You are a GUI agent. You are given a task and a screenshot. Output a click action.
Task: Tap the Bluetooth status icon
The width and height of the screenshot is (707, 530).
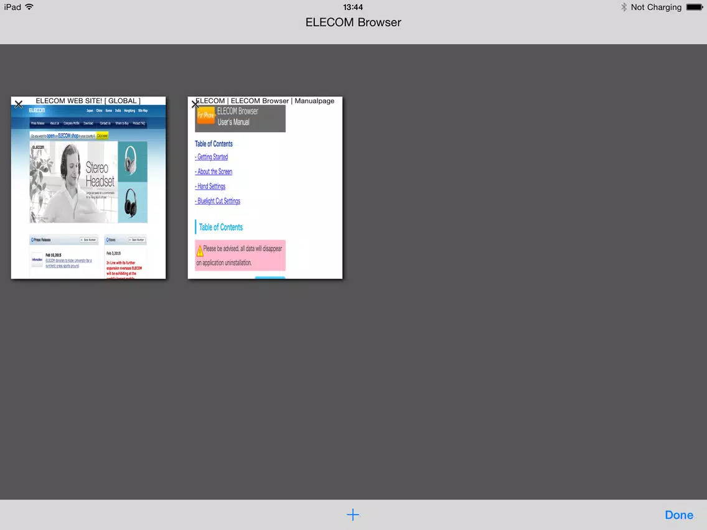point(624,7)
